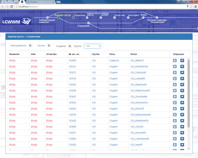198x158 pixels.
Task: Click record book number 153880
Action: tap(72, 61)
